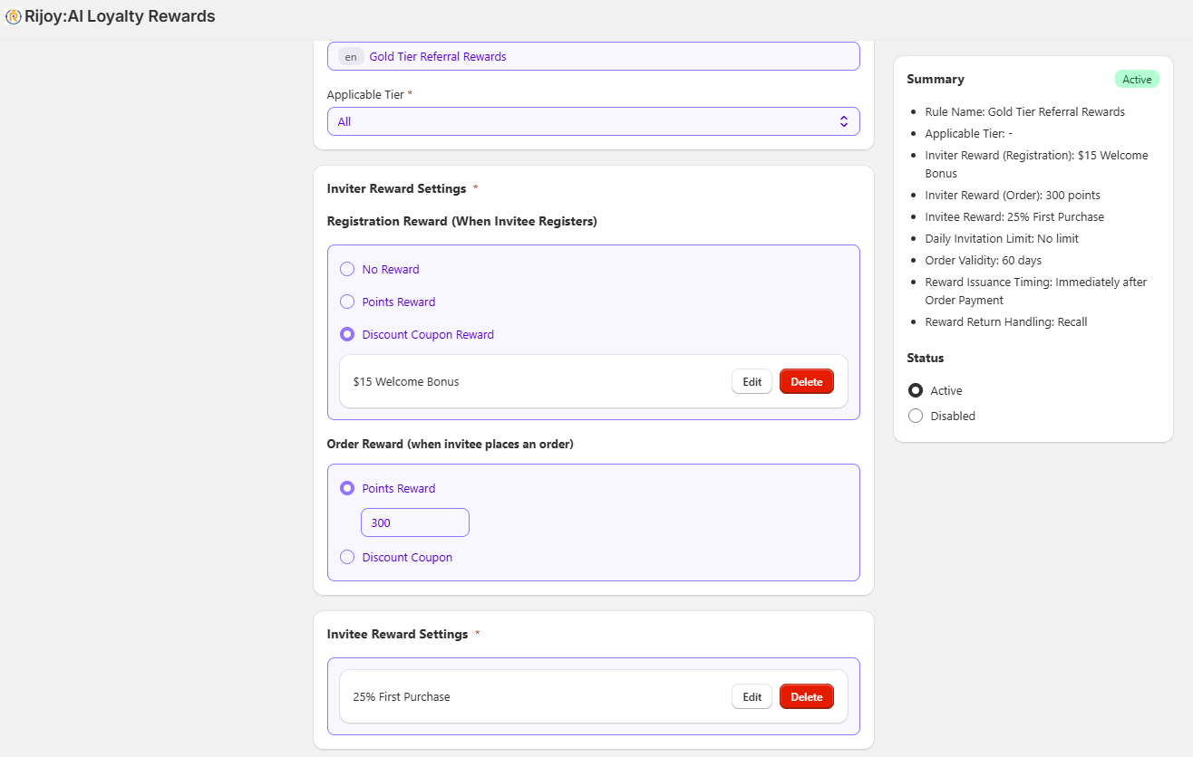Click the $15 Welcome Bonus coupon text

click(406, 381)
